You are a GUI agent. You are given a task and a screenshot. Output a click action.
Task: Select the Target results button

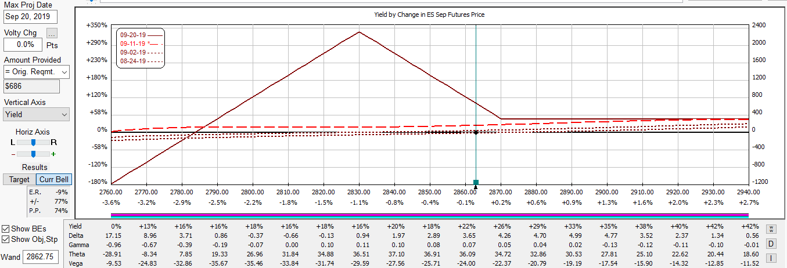(19, 179)
